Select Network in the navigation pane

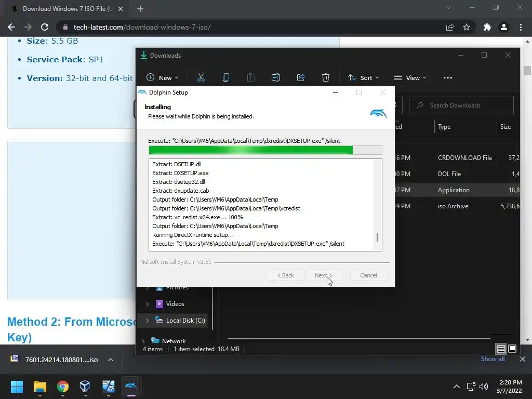[174, 341]
